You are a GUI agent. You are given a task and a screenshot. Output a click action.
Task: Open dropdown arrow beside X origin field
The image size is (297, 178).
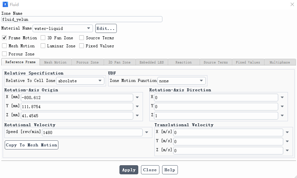point(137,97)
